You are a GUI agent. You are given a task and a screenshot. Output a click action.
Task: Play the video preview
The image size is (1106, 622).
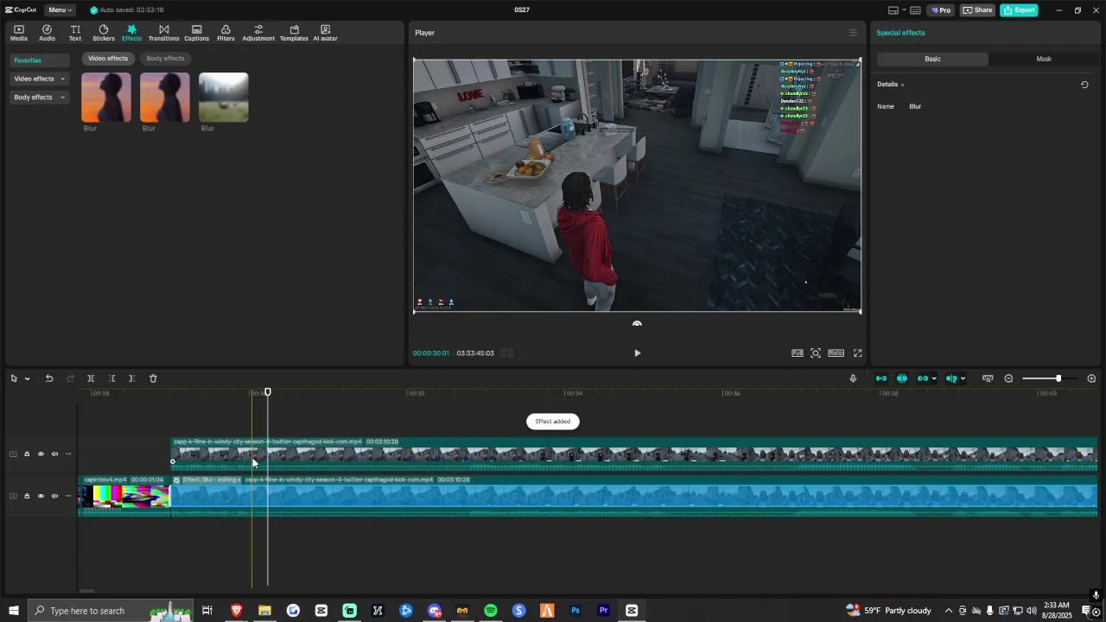coord(638,353)
